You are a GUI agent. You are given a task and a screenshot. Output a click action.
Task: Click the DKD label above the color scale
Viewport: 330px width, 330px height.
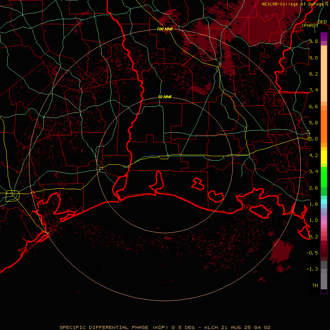coord(322,22)
